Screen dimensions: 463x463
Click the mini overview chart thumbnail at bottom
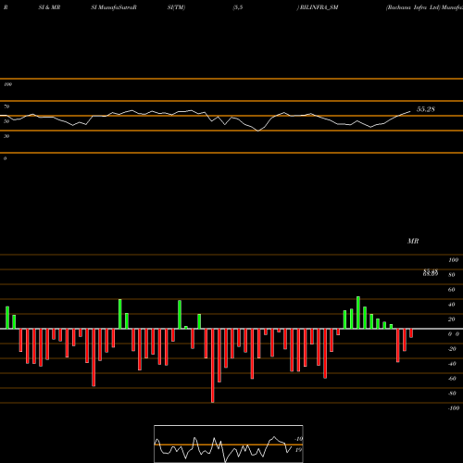(x=229, y=444)
